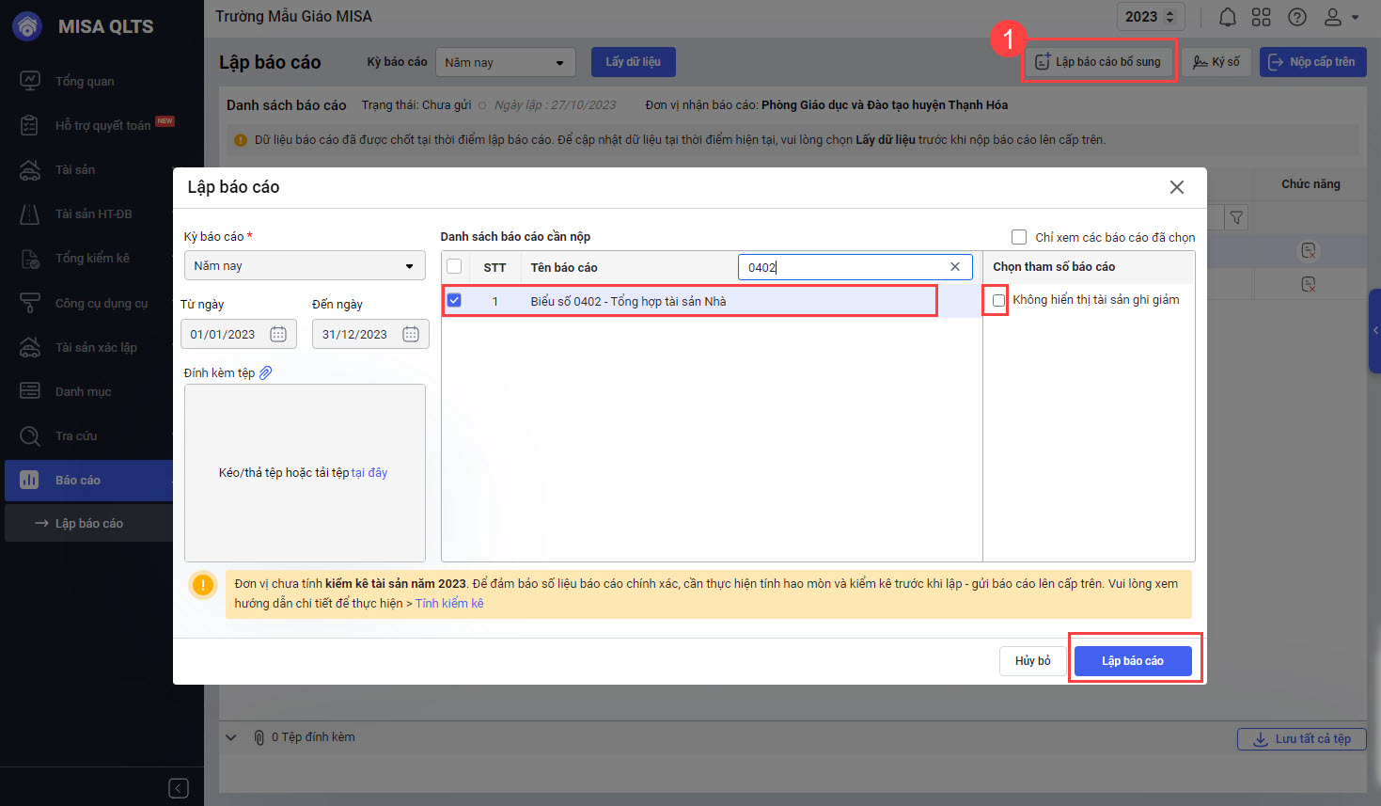The height and width of the screenshot is (806, 1381).
Task: Open Tổng kiểm kê menu
Action: pos(92,258)
